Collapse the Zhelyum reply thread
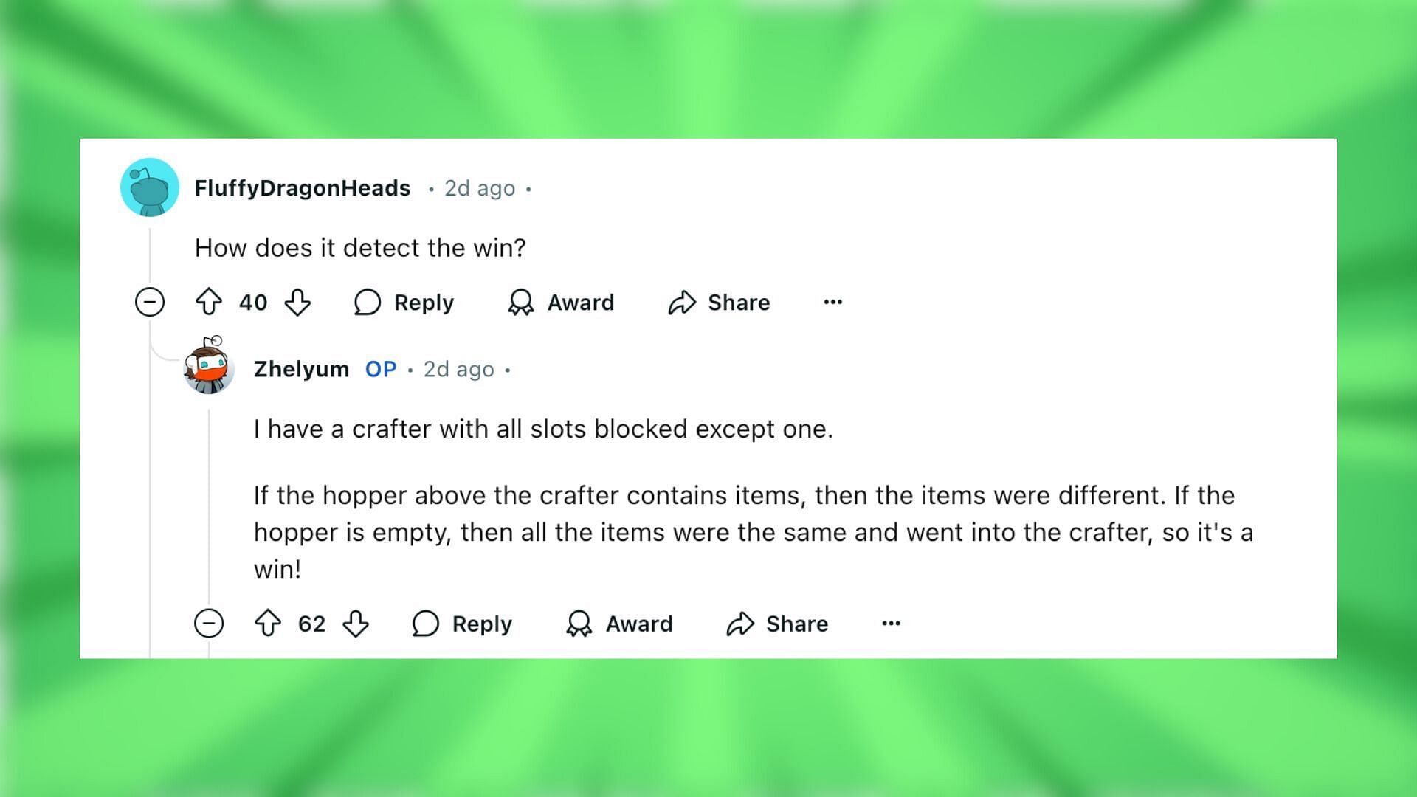 coord(210,623)
